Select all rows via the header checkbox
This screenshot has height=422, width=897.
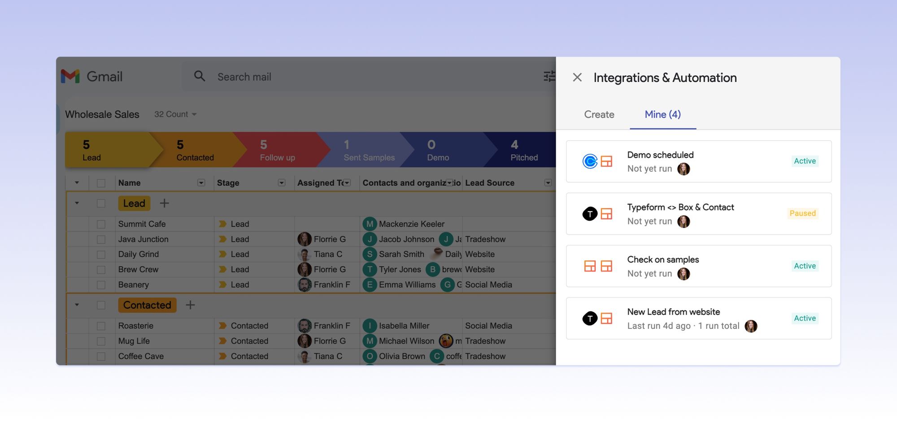click(x=100, y=183)
